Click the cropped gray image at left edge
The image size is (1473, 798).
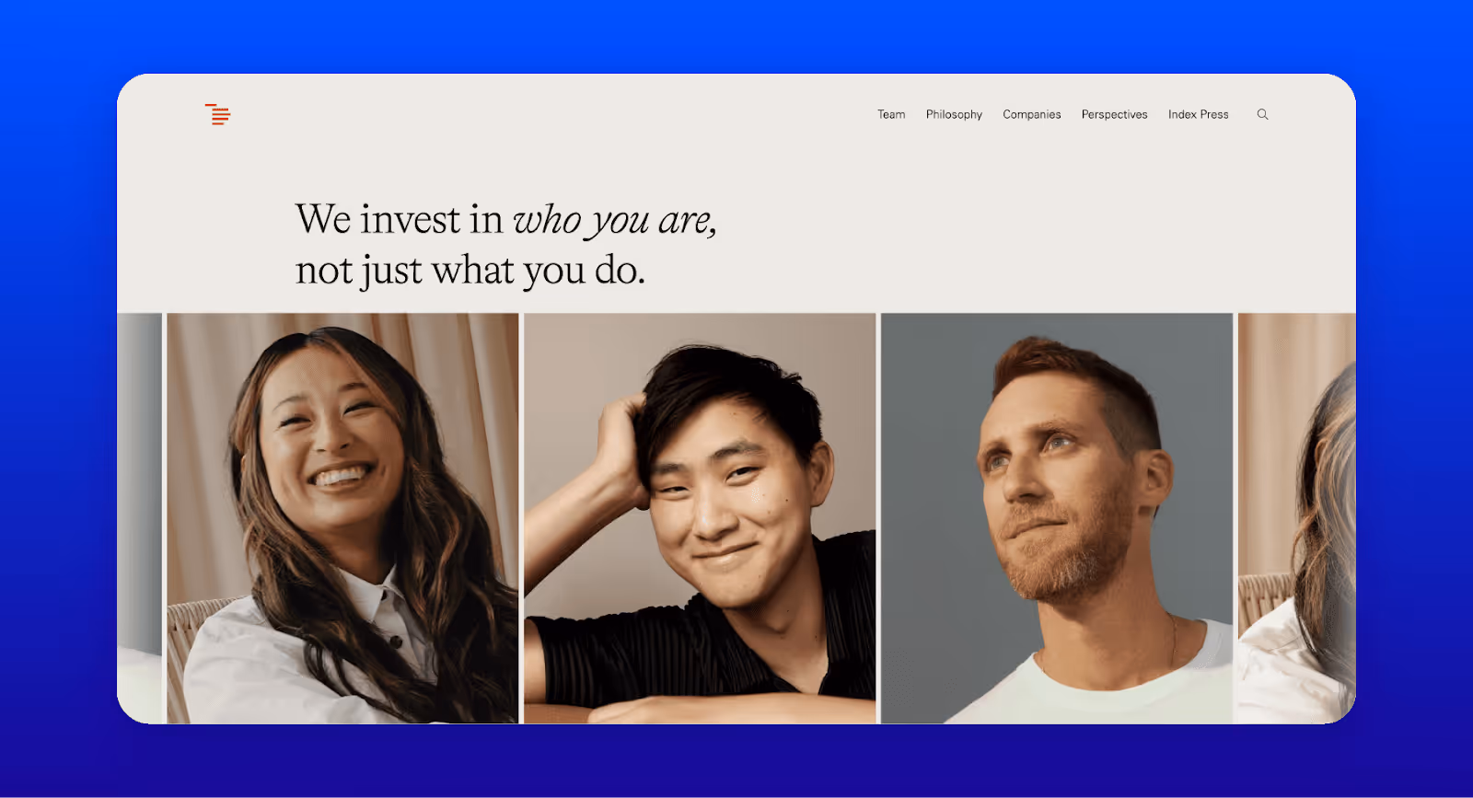pyautogui.click(x=139, y=518)
